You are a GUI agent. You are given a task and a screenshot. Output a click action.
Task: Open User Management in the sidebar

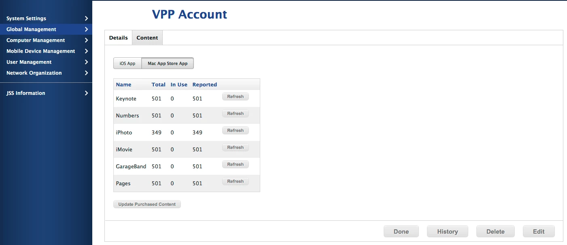click(x=46, y=62)
